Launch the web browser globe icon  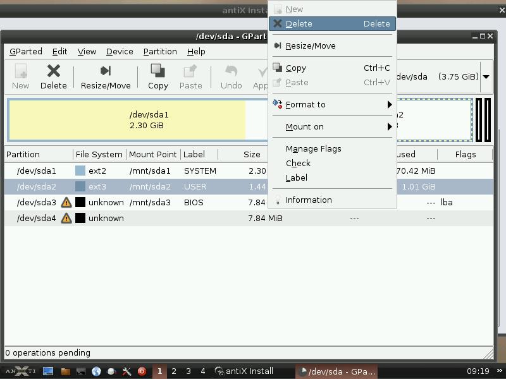coord(96,371)
